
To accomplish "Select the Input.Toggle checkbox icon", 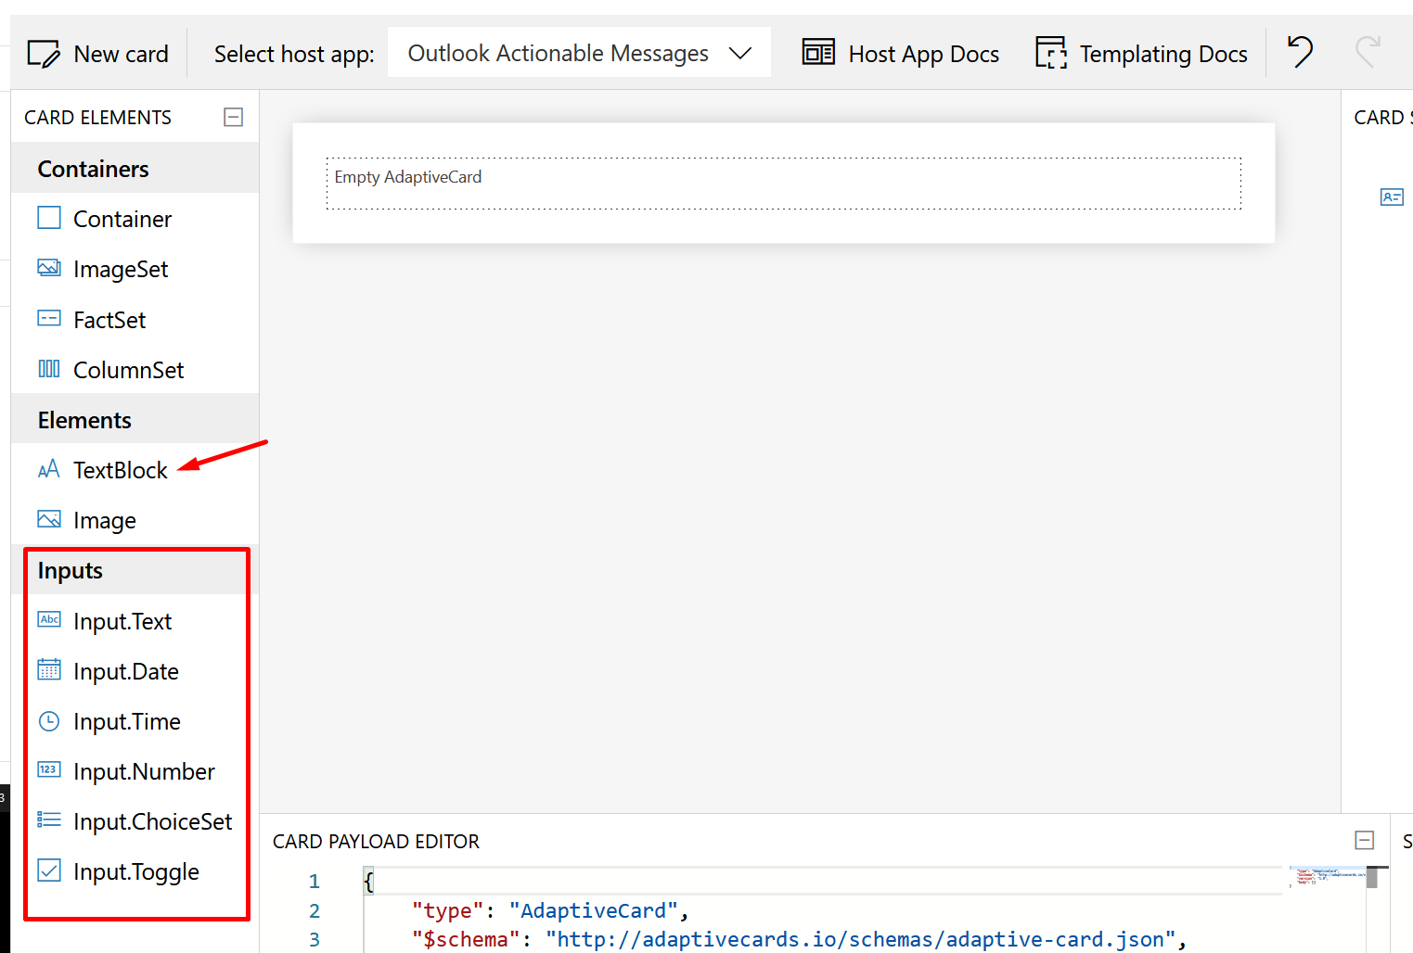I will (48, 870).
